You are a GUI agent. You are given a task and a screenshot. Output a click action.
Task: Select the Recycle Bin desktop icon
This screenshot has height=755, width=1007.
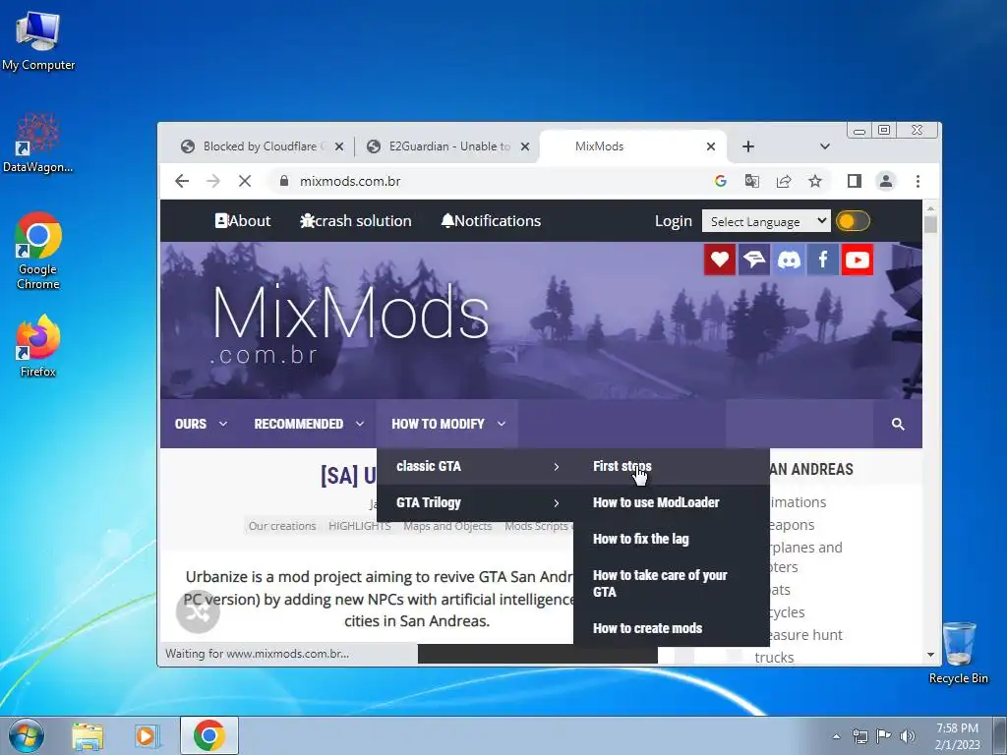click(959, 653)
